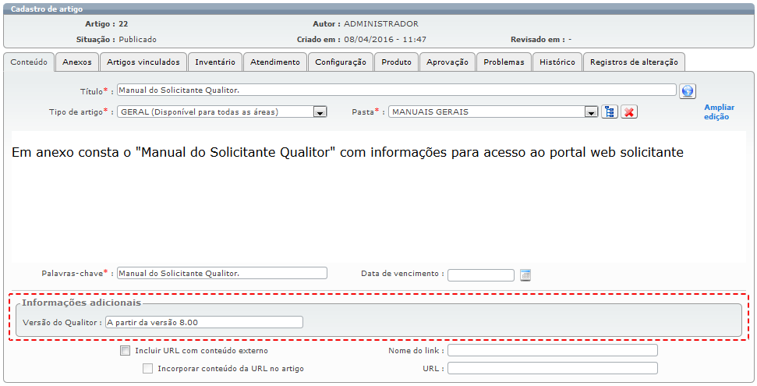Viewport: 757px width, 386px height.
Task: Focus the Data de vencimento field
Action: [x=481, y=275]
